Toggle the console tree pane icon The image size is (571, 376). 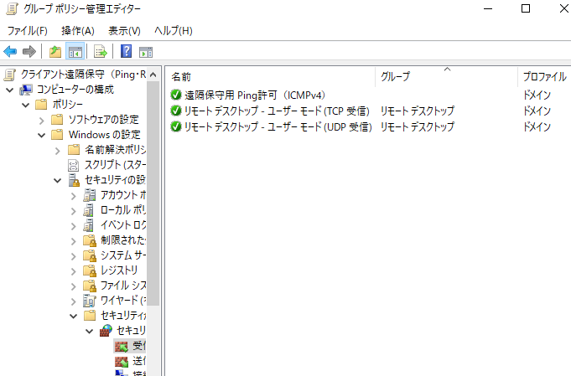tap(75, 52)
